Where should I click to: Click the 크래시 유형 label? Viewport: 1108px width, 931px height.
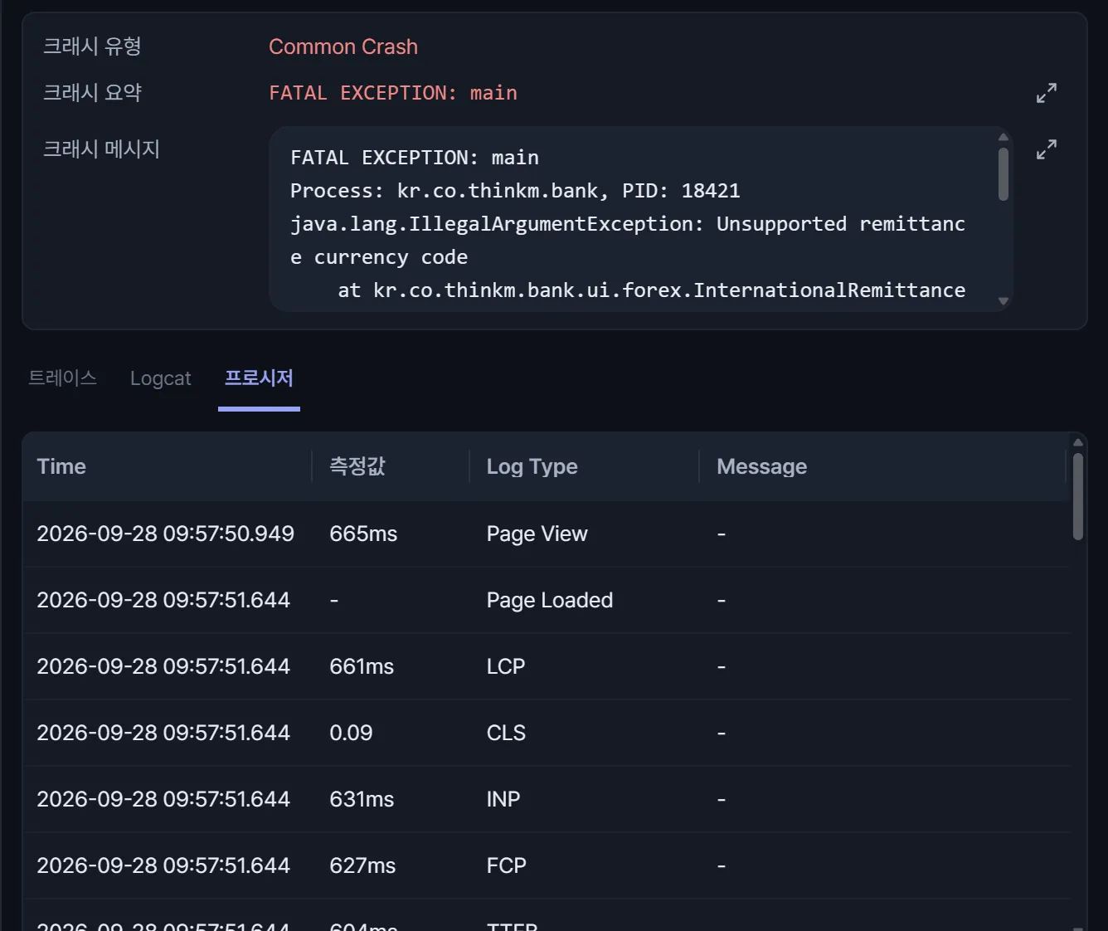pyautogui.click(x=92, y=46)
